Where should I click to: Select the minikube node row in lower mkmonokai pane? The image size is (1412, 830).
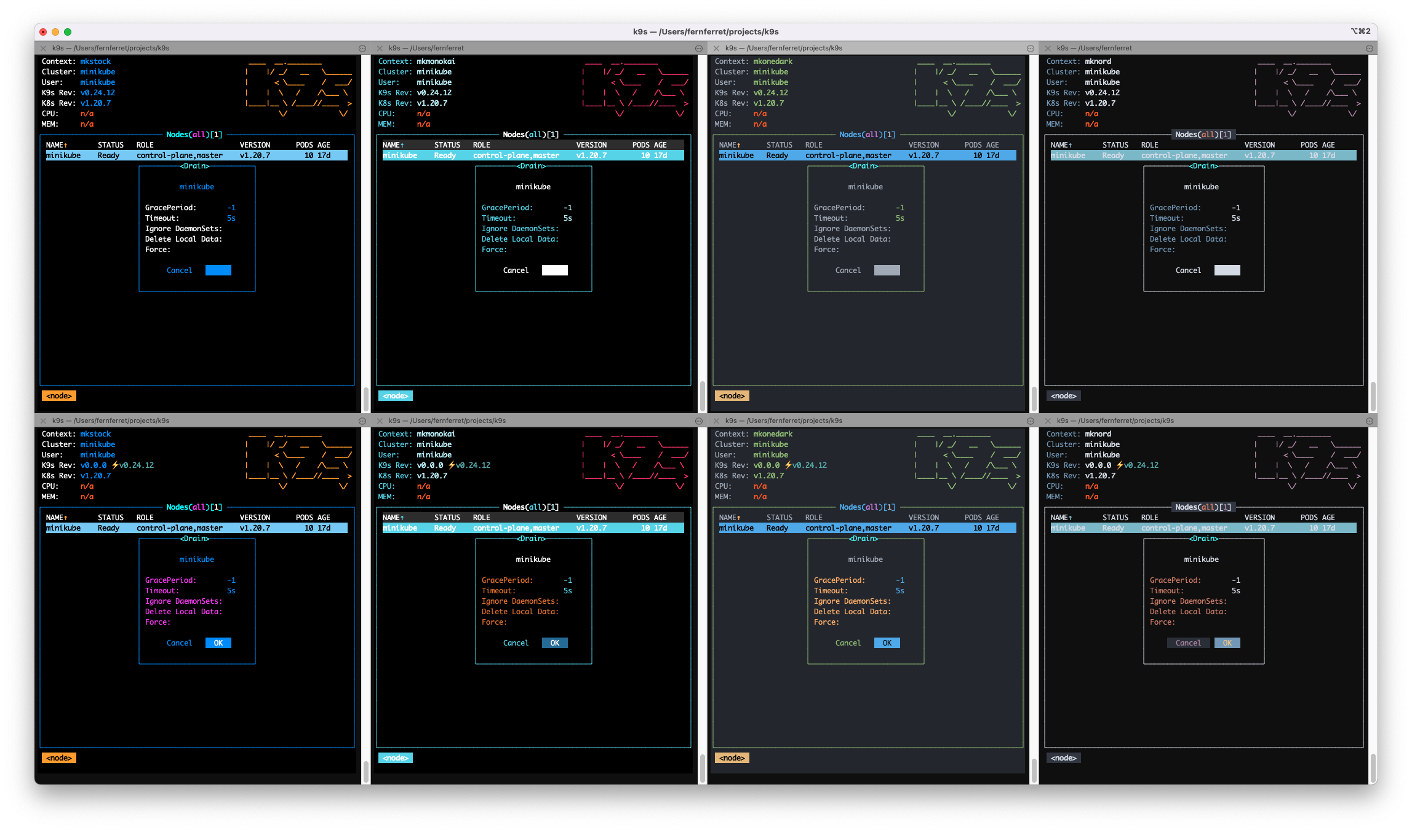[x=533, y=528]
